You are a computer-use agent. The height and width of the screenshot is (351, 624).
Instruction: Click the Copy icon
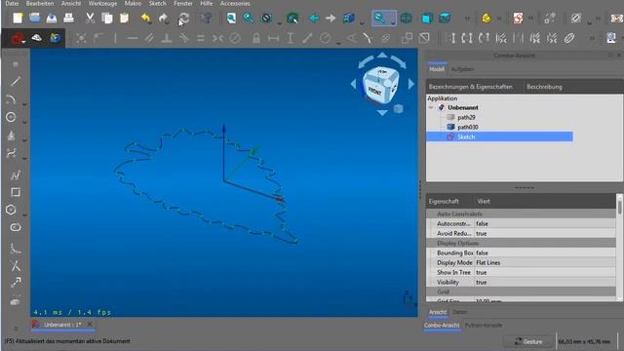[106, 18]
